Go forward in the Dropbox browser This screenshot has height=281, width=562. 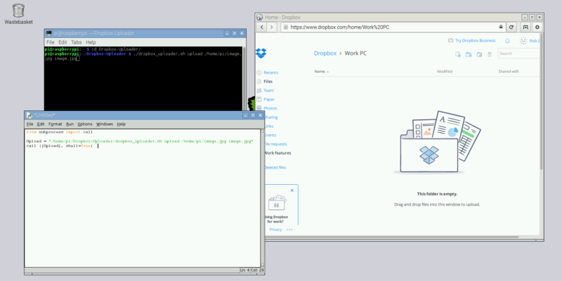coord(272,27)
